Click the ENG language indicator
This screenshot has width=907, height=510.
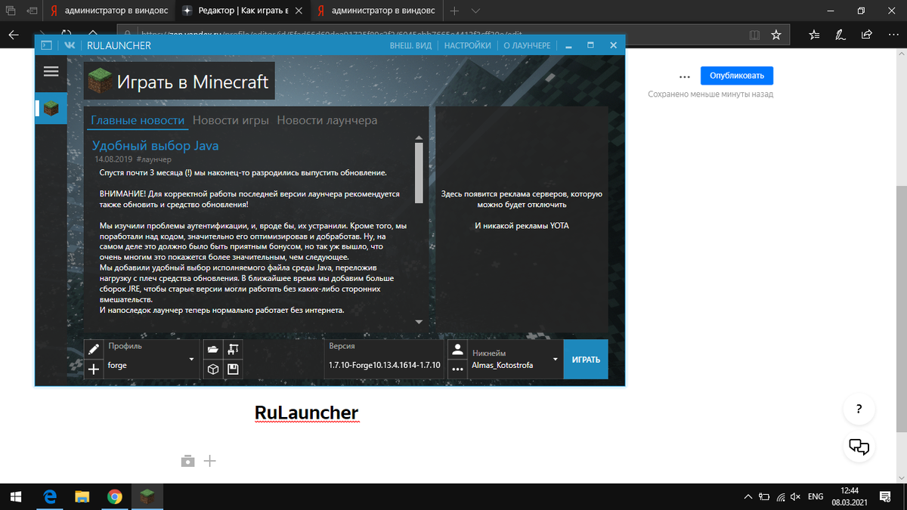pos(816,496)
